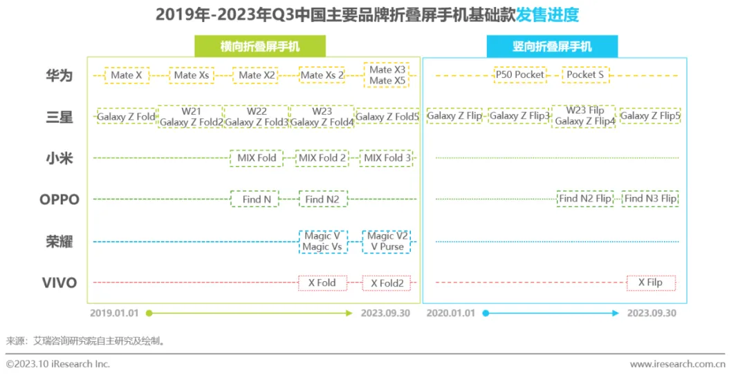
Task: Click the MIX Fold box
Action: coord(257,158)
